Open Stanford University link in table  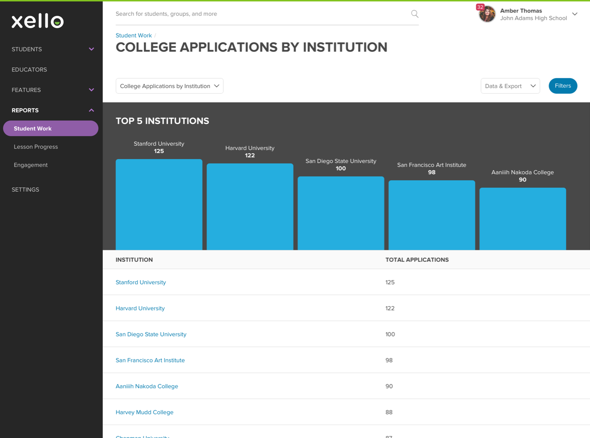pos(141,282)
